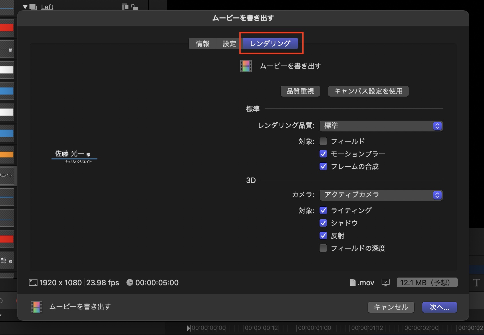This screenshot has height=335, width=484.
Task: Click the document icon beside .mov
Action: [x=353, y=282]
